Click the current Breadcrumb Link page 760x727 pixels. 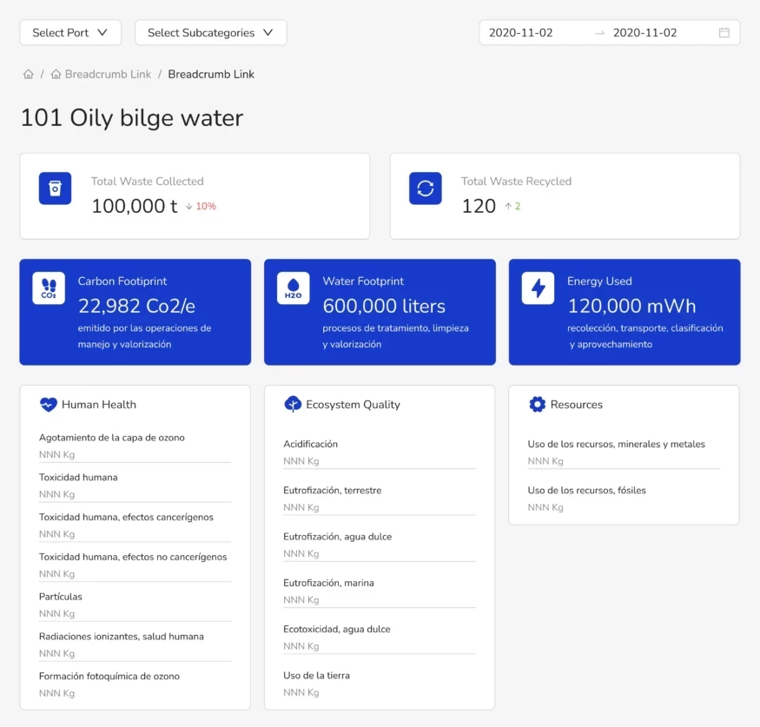point(211,75)
